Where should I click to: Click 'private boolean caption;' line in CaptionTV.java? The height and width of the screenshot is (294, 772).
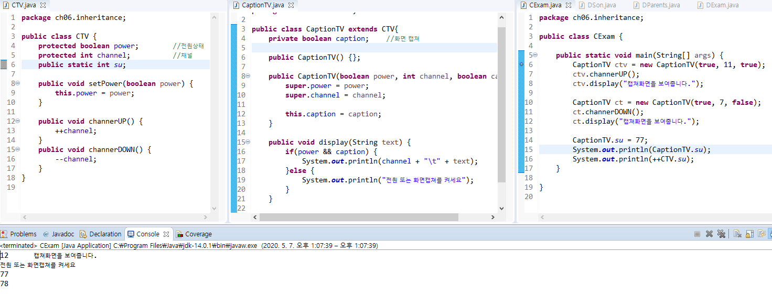[318, 38]
